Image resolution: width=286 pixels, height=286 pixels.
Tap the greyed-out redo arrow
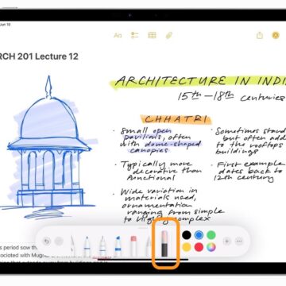click(59, 242)
